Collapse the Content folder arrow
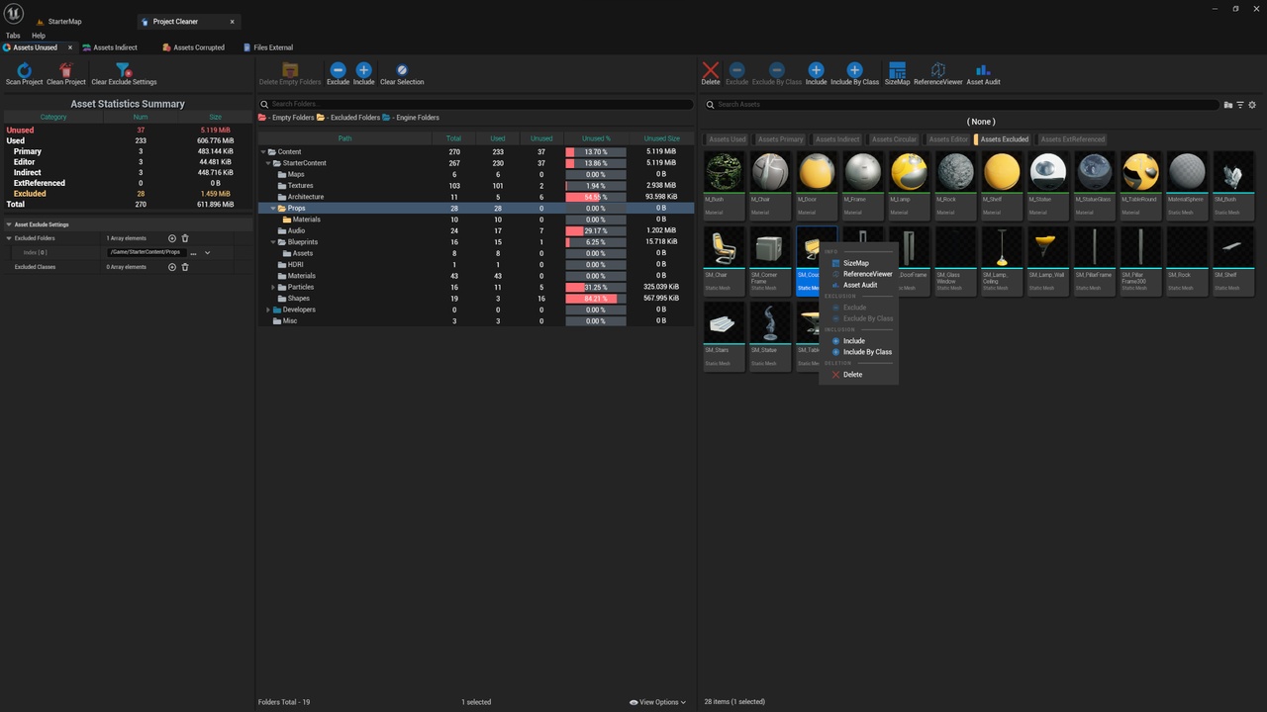This screenshot has width=1267, height=712. click(263, 152)
